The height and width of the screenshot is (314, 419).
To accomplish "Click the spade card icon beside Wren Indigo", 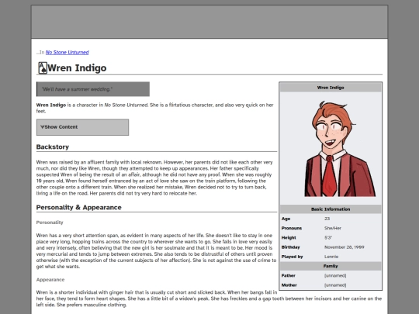I will [43, 67].
